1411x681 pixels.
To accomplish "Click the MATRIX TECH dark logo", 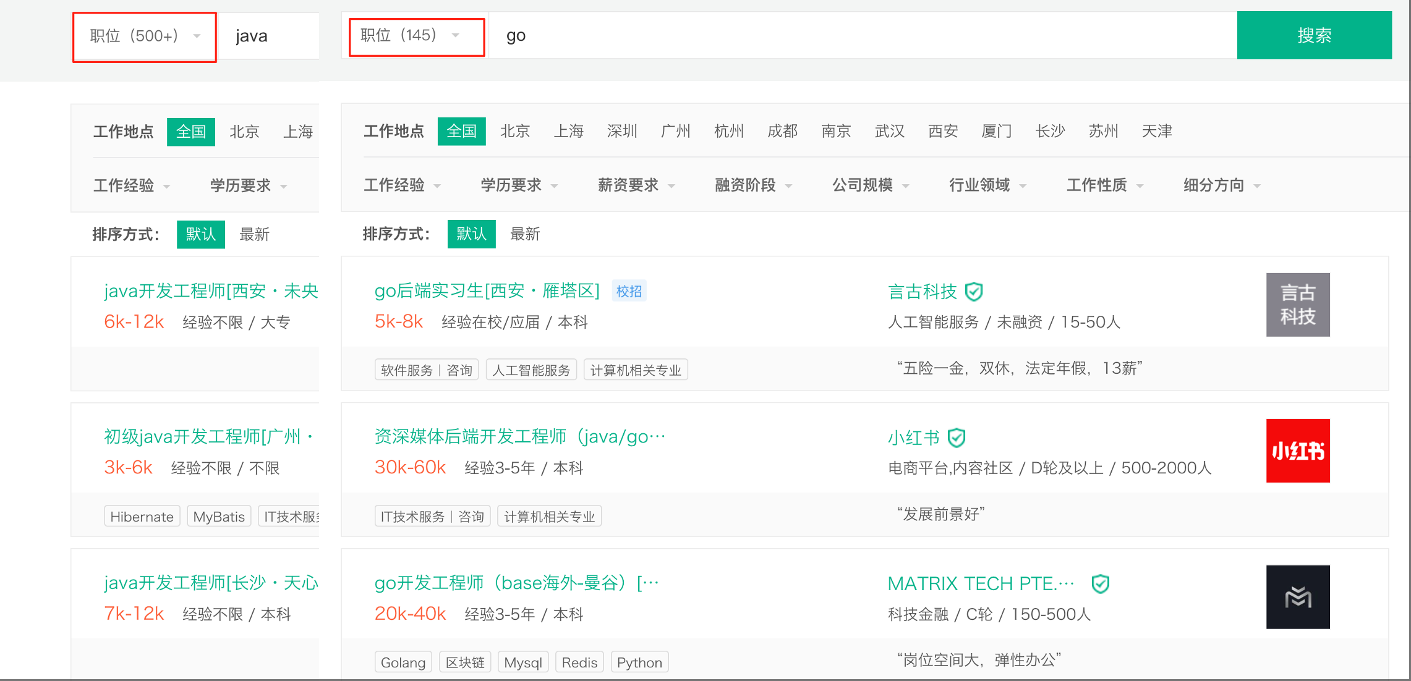I will pos(1297,597).
